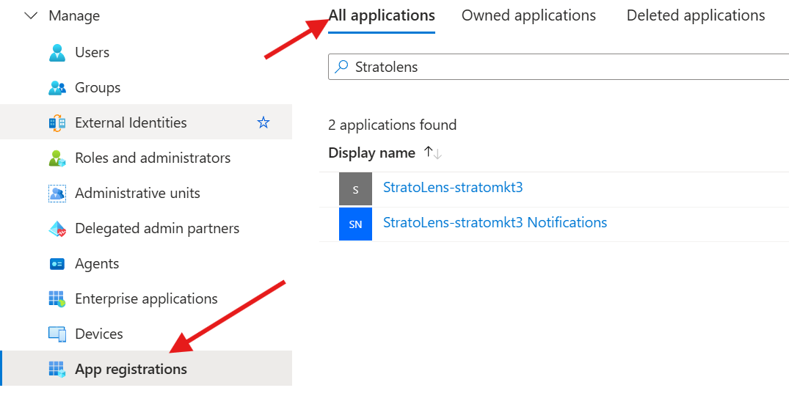The image size is (789, 396).
Task: Click the App registrations icon
Action: (x=57, y=369)
